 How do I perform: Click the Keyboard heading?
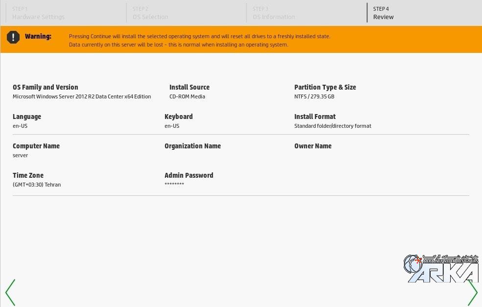(x=178, y=117)
